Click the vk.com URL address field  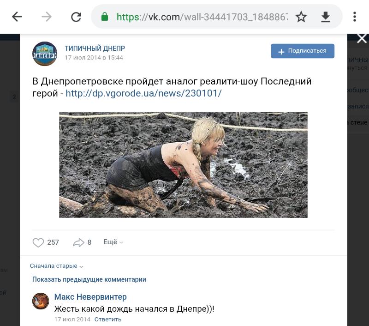click(202, 17)
